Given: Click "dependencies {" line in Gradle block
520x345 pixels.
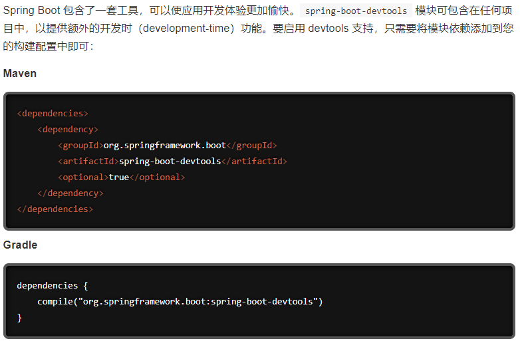Looking at the screenshot, I should pyautogui.click(x=53, y=285).
